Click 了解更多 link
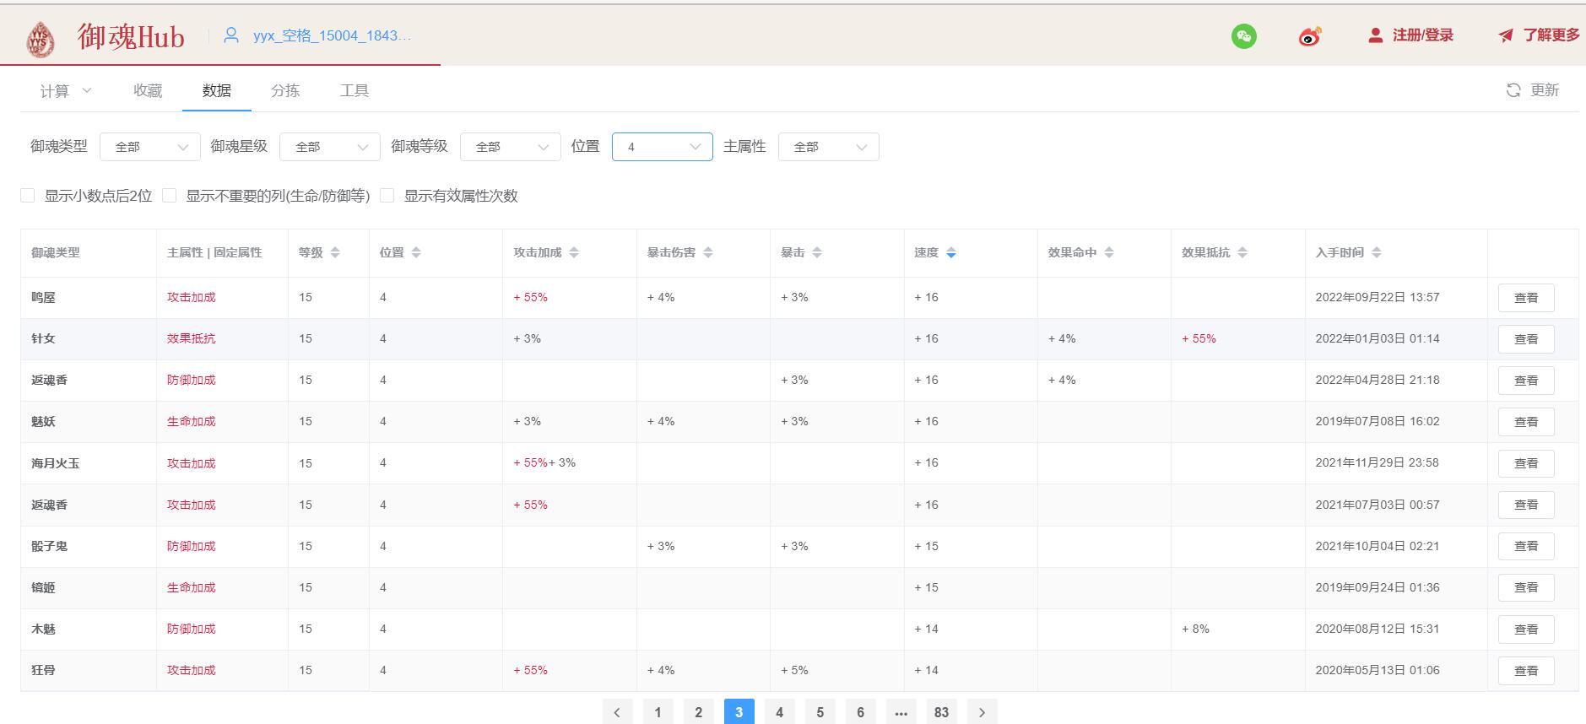This screenshot has width=1586, height=724. [x=1551, y=35]
